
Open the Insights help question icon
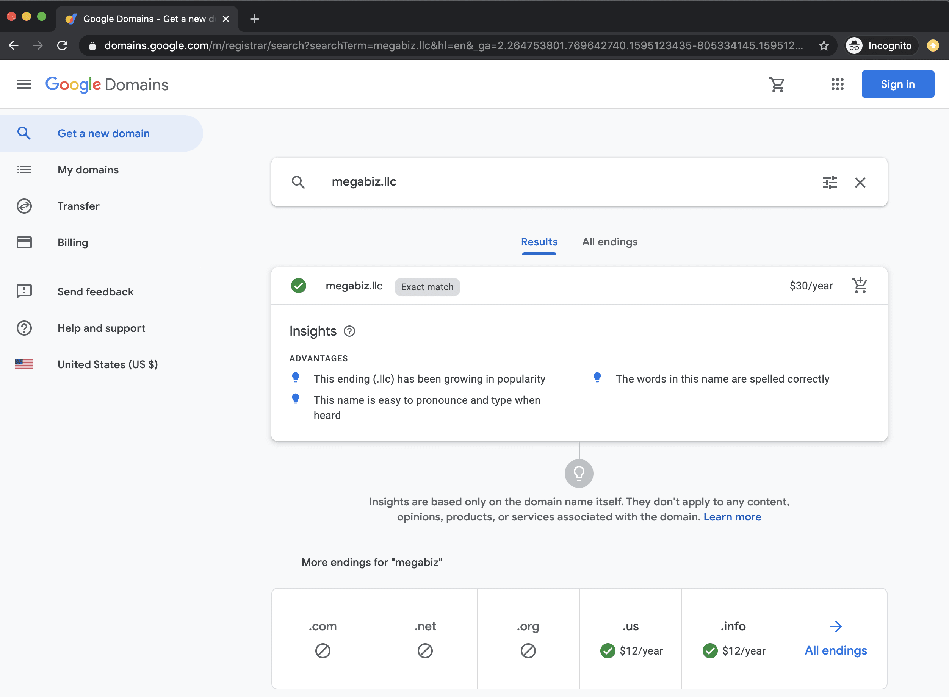click(349, 331)
